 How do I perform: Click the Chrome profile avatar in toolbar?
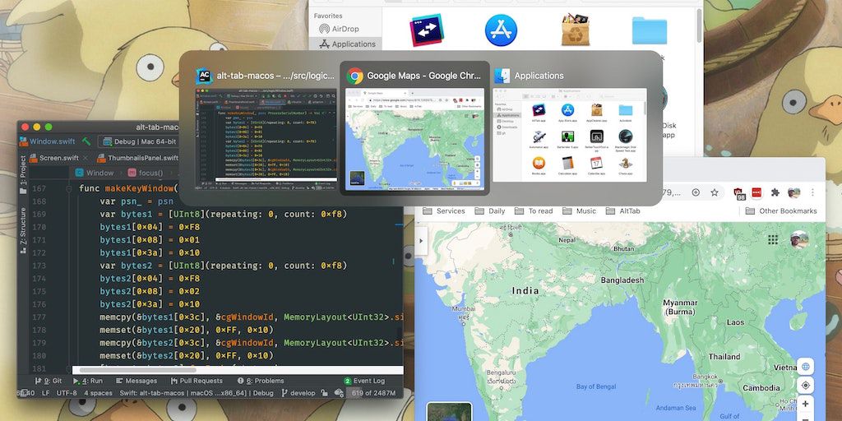click(x=793, y=192)
